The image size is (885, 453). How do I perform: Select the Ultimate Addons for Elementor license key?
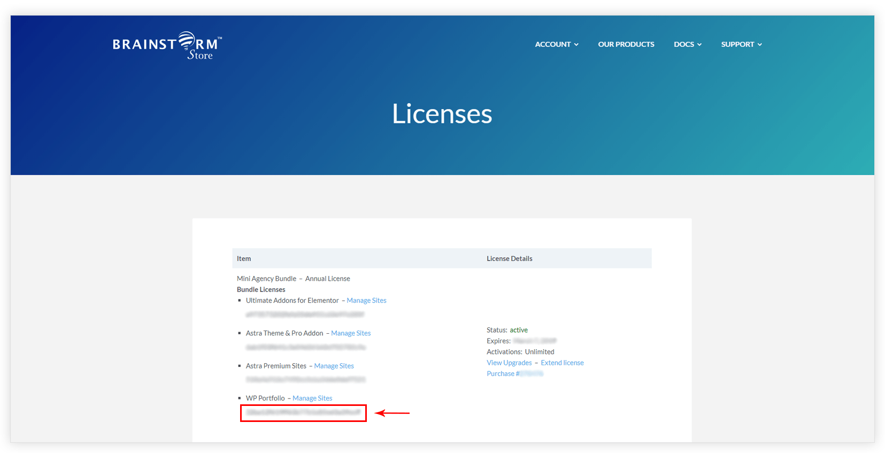tap(305, 314)
